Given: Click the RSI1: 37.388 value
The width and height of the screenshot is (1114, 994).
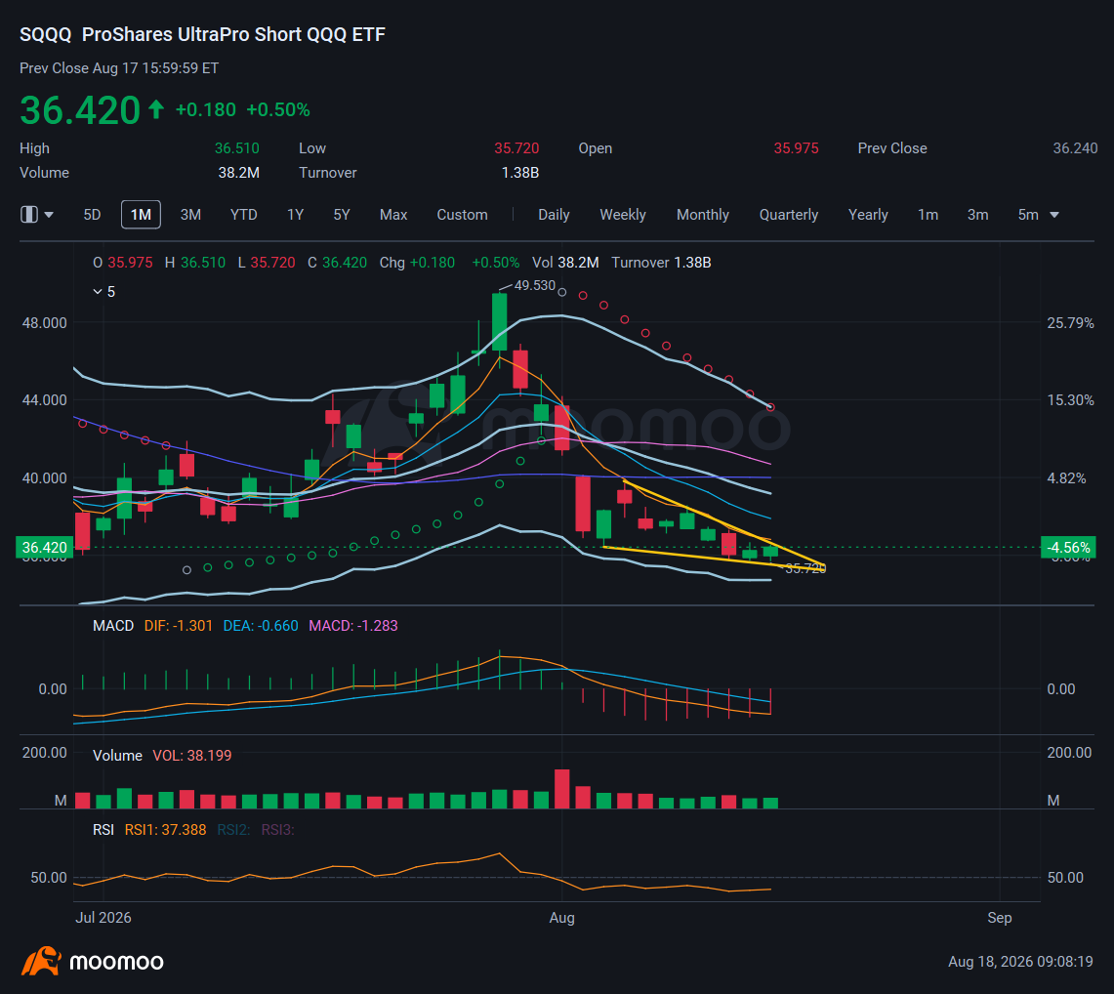Looking at the screenshot, I should point(165,830).
